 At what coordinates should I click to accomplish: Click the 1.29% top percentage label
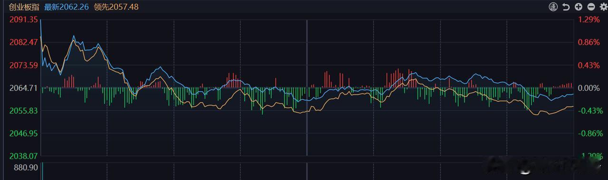tap(589, 19)
